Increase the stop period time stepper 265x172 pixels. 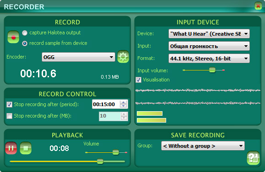coord(124,102)
